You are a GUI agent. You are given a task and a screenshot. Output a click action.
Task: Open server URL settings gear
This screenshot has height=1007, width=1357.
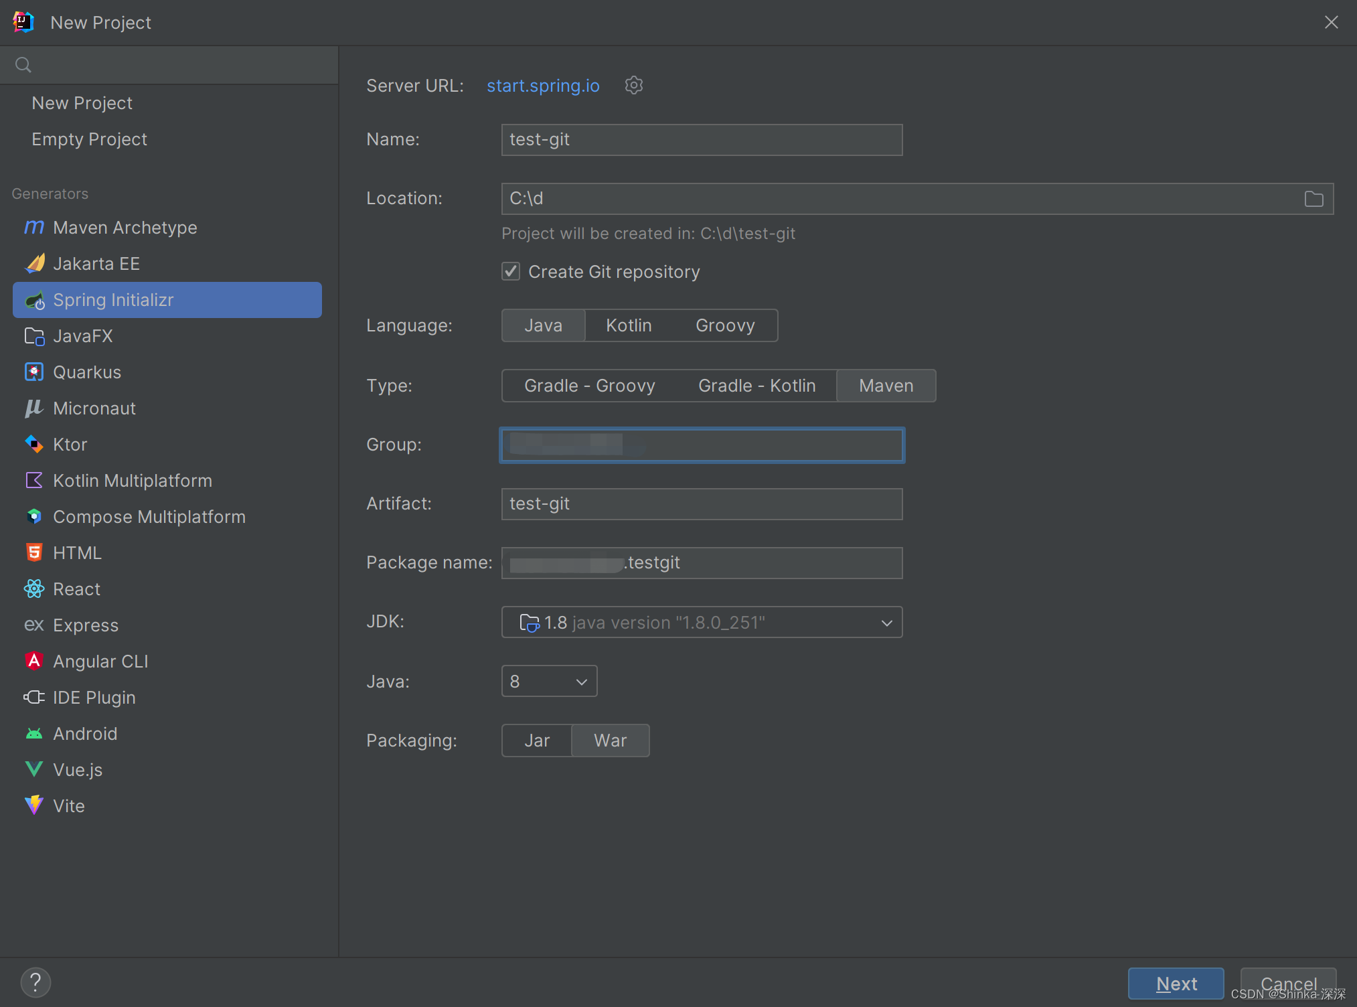tap(634, 85)
